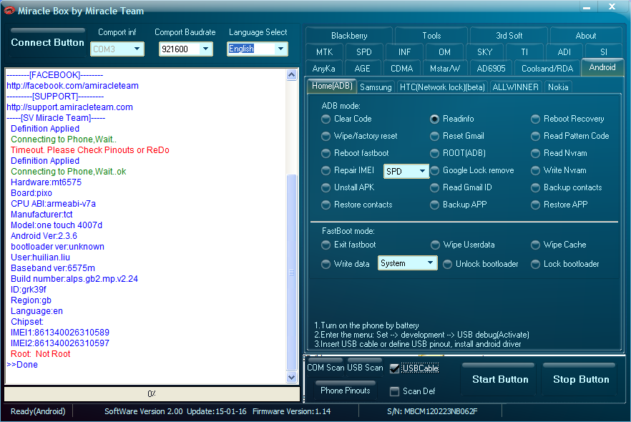This screenshot has height=422, width=631.
Task: Select ROOT(ADB) radio button
Action: pos(434,153)
